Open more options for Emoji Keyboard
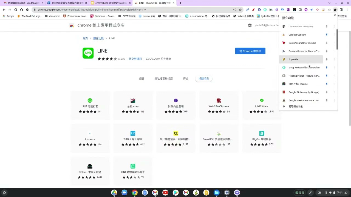 334,68
